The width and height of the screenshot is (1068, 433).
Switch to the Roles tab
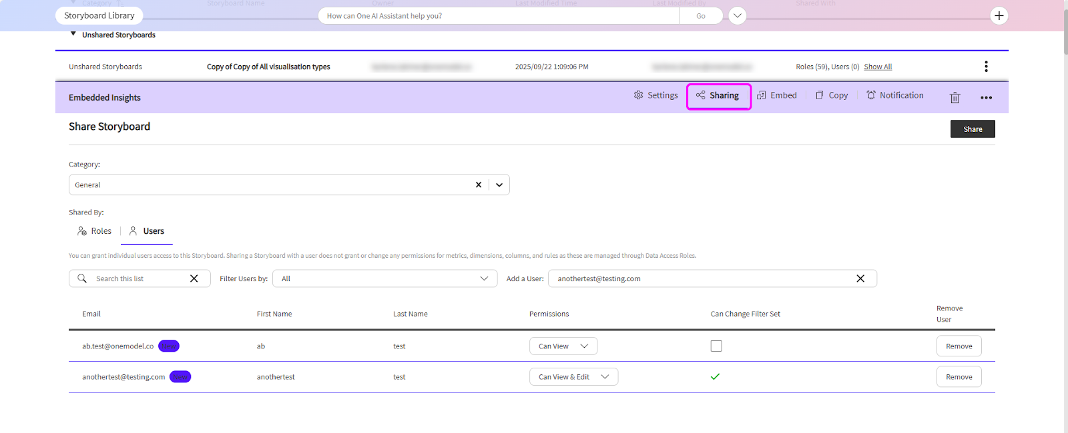click(95, 231)
